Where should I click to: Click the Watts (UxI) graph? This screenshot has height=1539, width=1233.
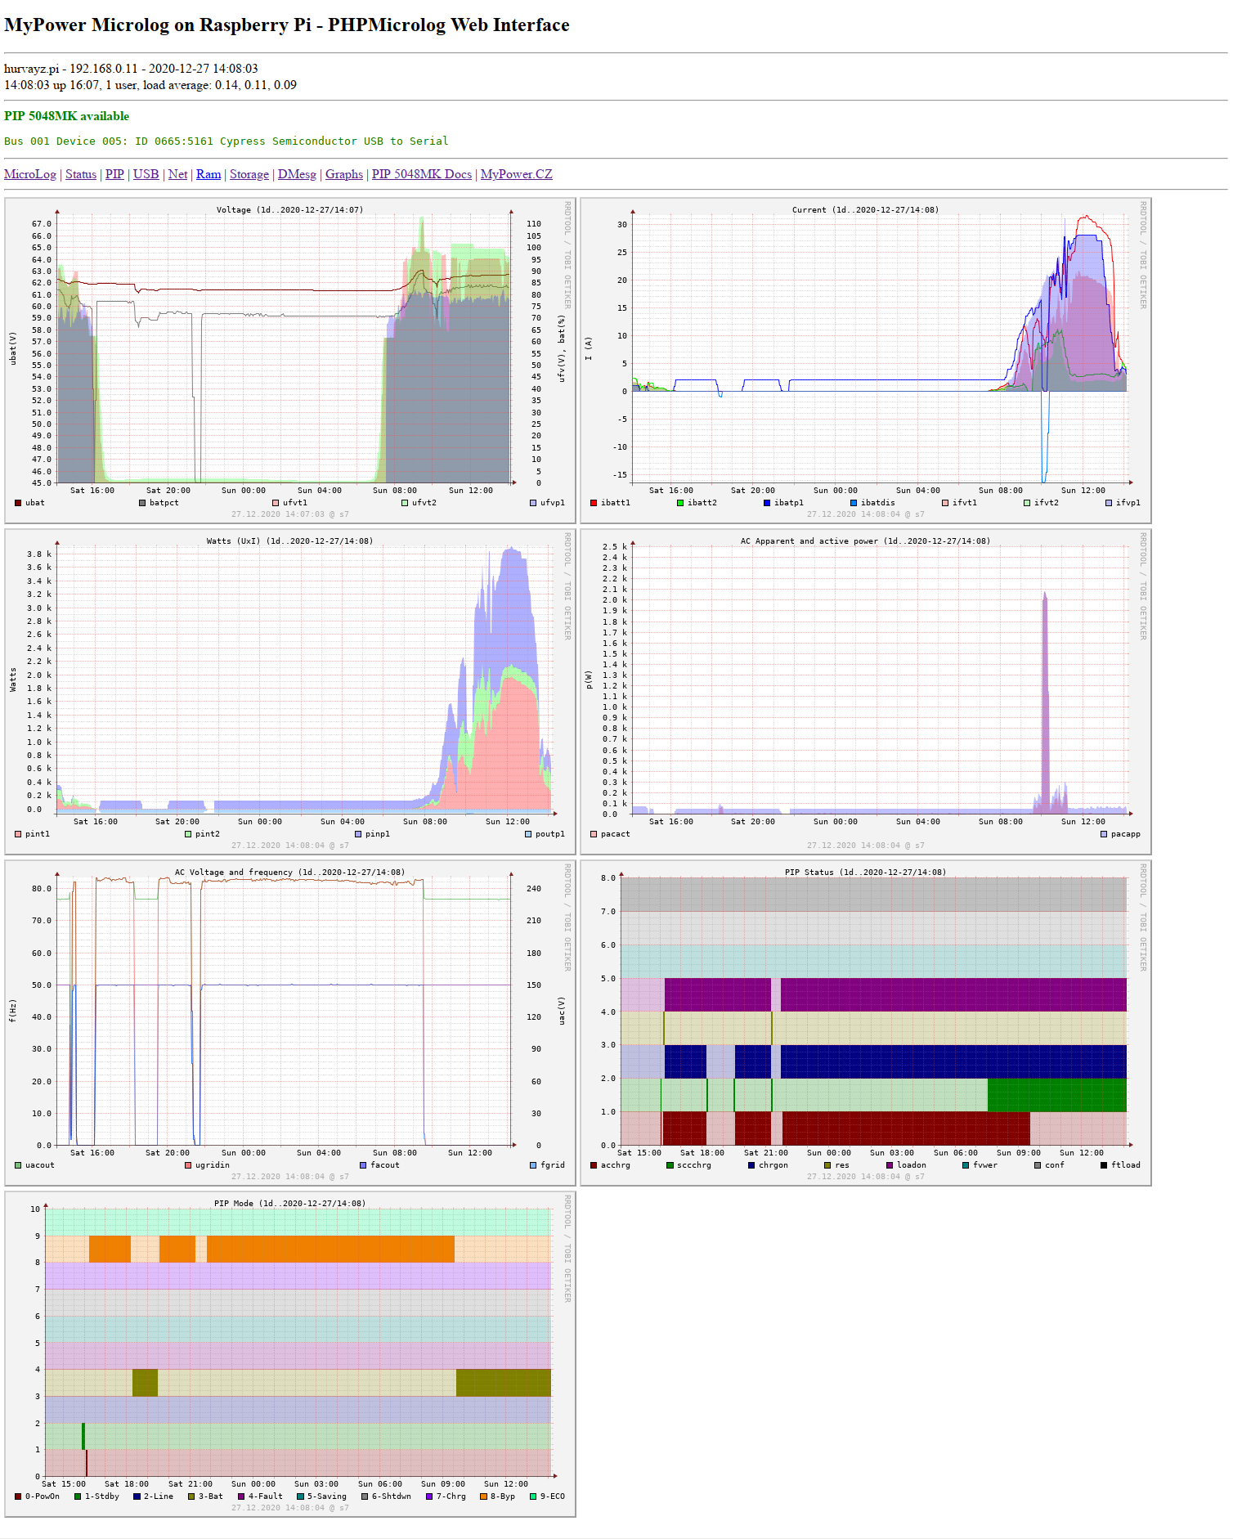click(290, 692)
